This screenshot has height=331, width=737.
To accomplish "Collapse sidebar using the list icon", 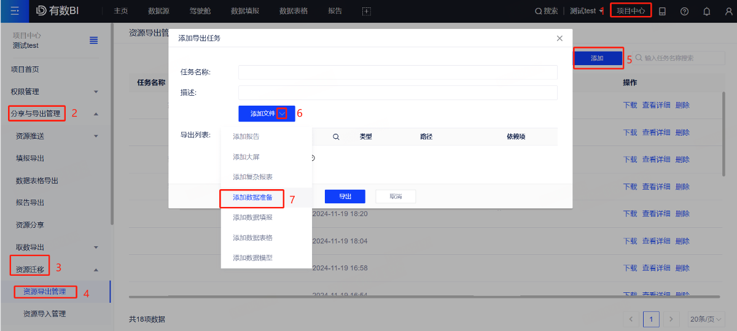I will tap(94, 41).
